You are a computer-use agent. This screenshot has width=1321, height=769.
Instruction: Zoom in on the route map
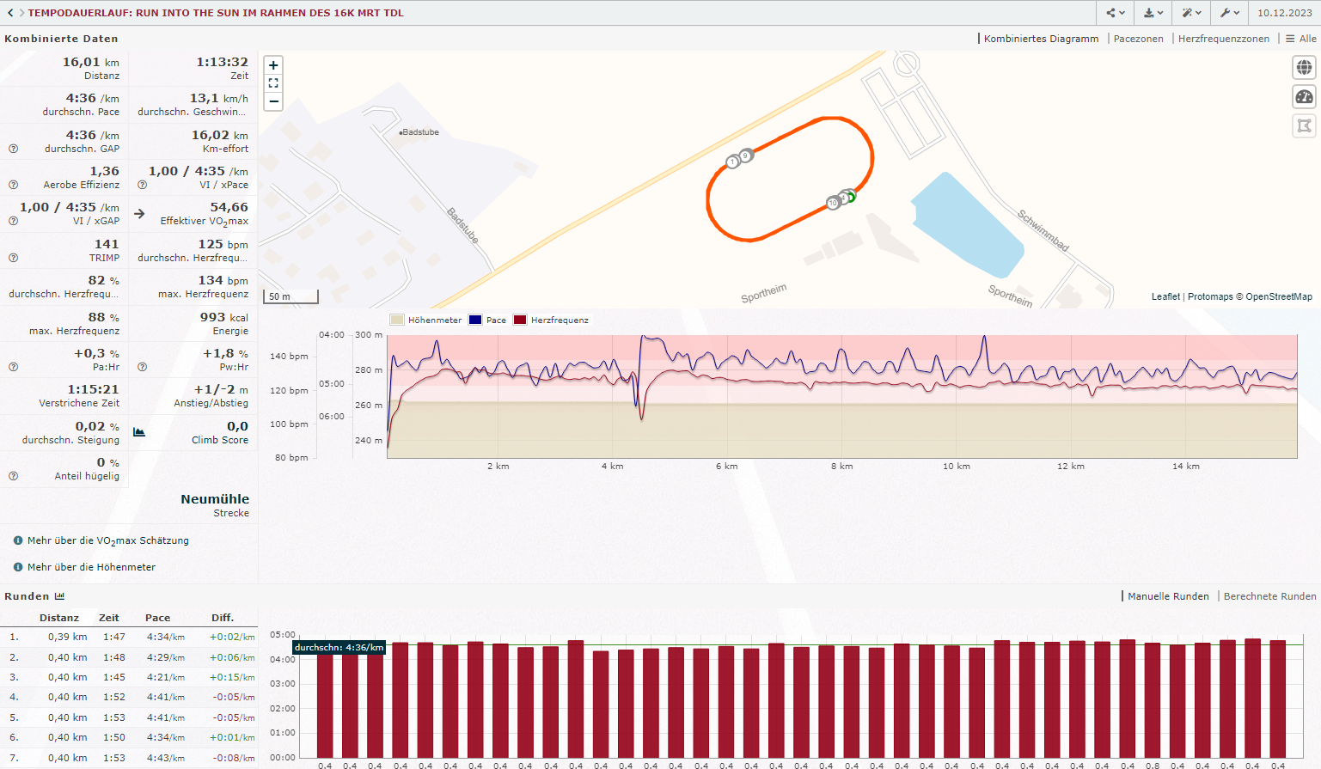(x=273, y=65)
